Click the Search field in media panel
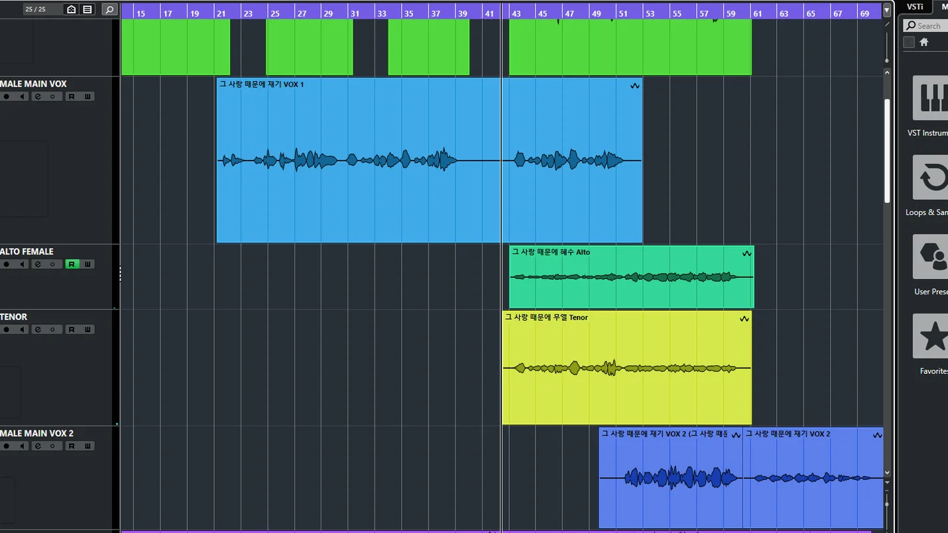This screenshot has height=533, width=948. (926, 26)
